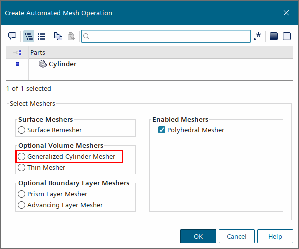This screenshot has height=249, width=299.
Task: Uncheck the Polyhedral Mesher checkbox
Action: (161, 130)
